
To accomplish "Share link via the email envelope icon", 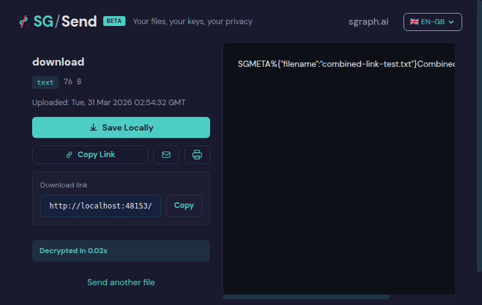I will (166, 155).
